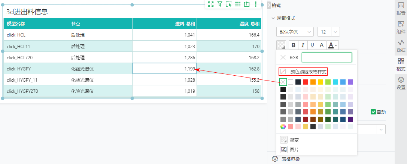Click the click_HCL11 cell
Image resolution: width=407 pixels, height=164 pixels.
[36, 46]
